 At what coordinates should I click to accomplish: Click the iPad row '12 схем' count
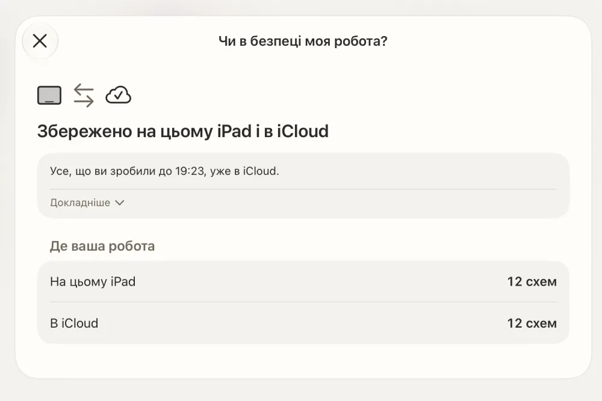[532, 282]
